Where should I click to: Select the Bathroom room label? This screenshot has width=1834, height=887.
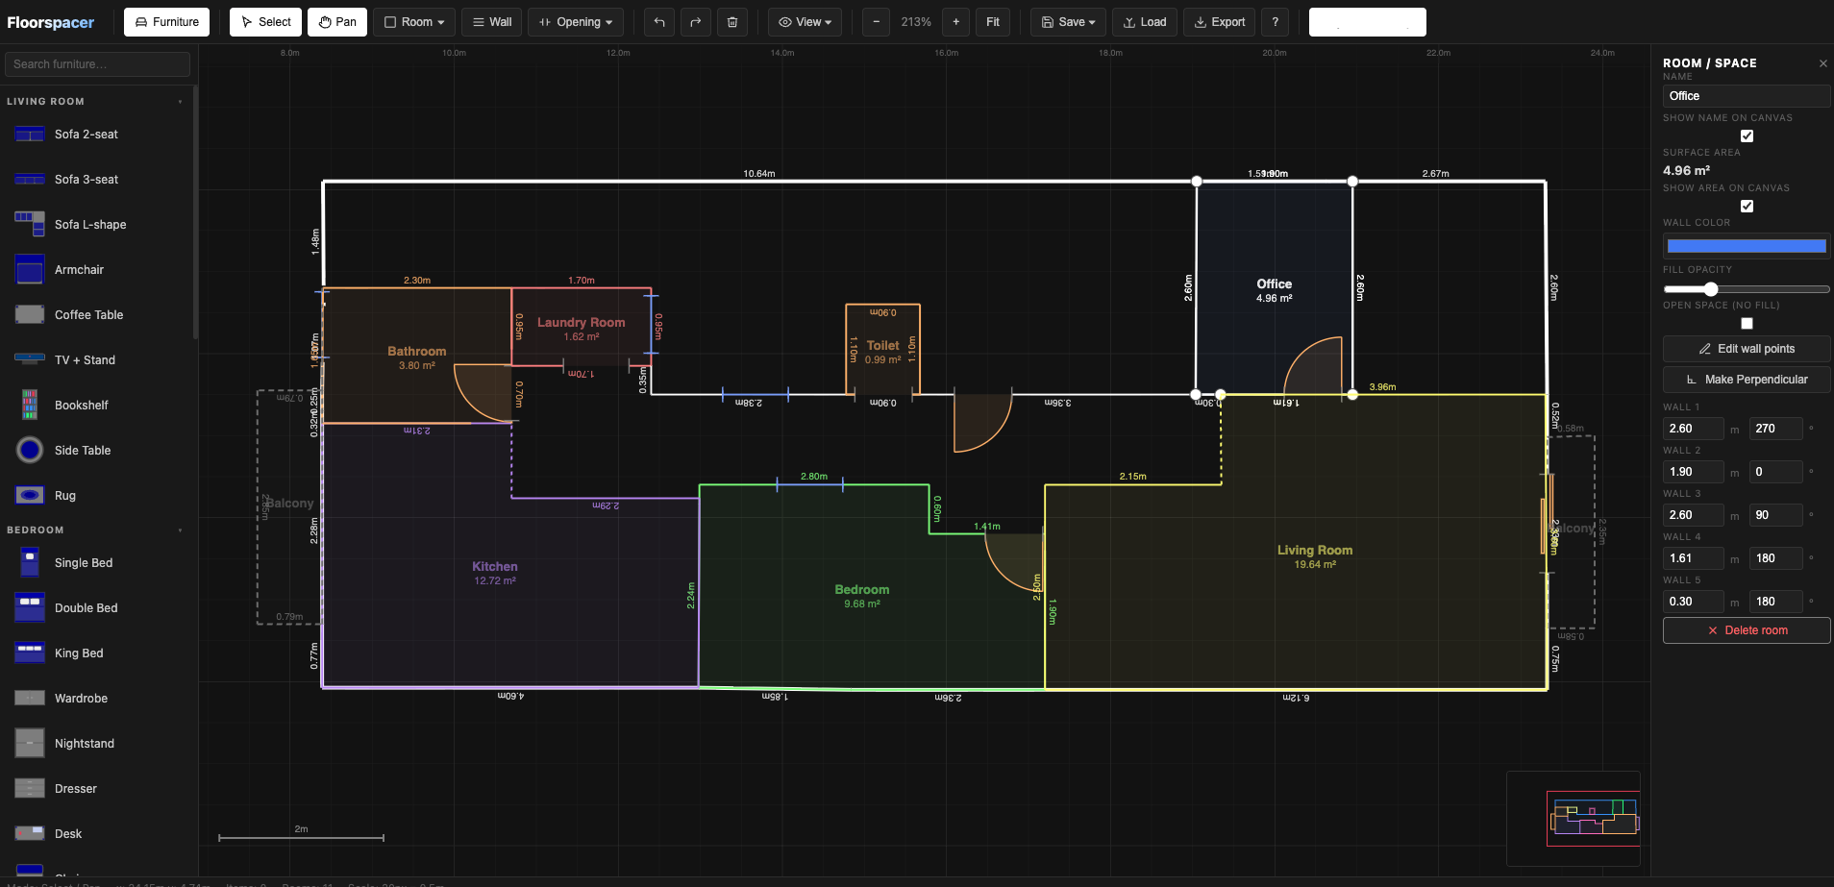(417, 352)
